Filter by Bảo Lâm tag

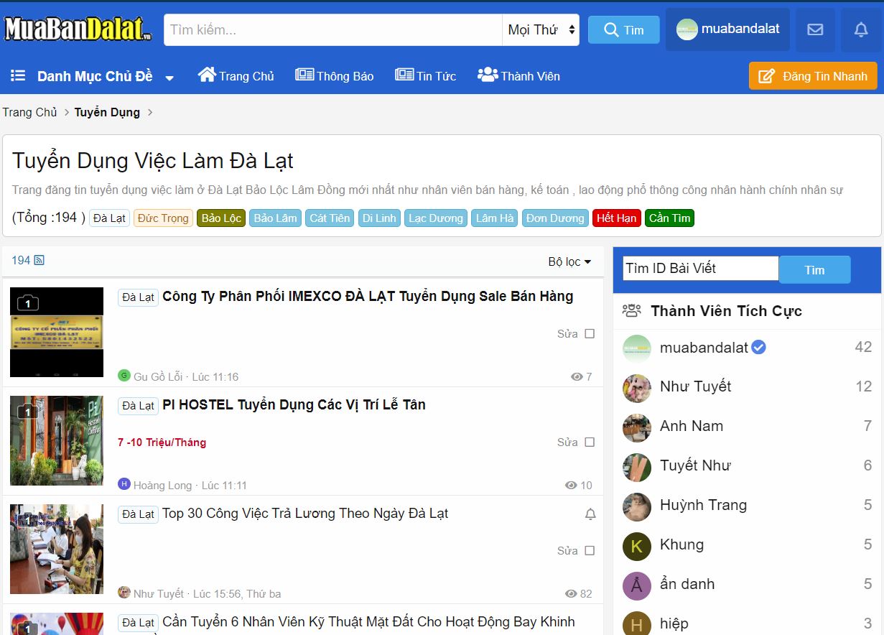(x=275, y=218)
